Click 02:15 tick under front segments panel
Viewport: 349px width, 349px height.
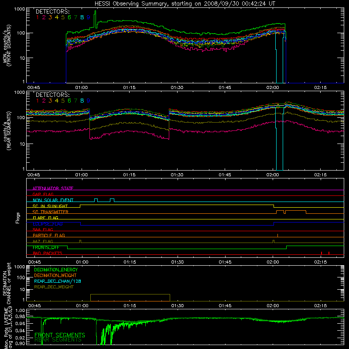click(x=321, y=88)
